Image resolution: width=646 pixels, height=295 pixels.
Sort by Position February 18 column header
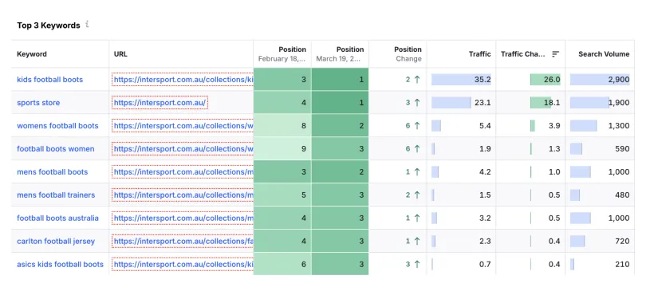coord(282,54)
